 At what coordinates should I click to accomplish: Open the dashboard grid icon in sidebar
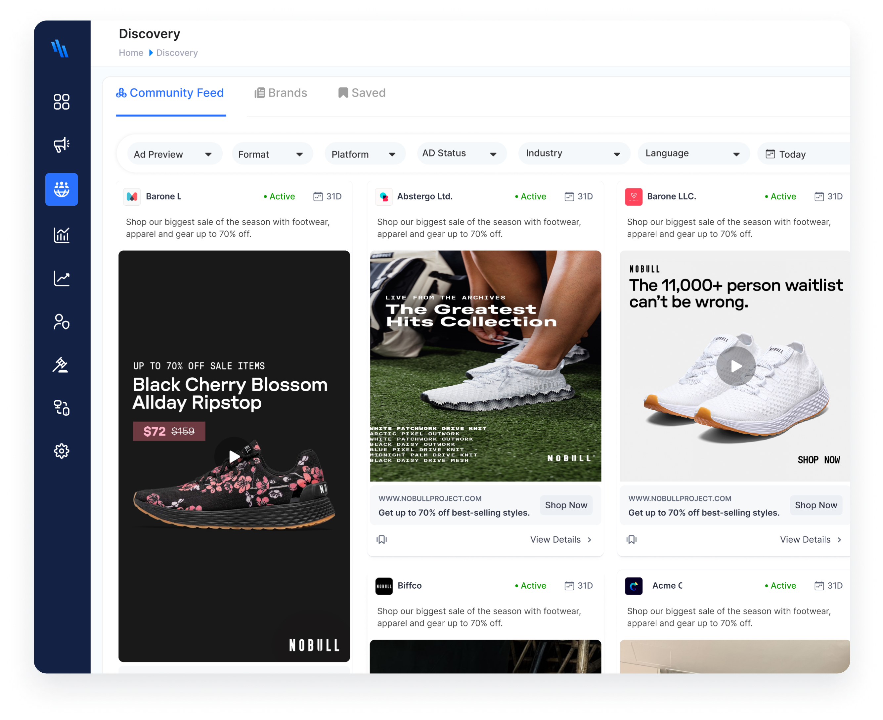click(x=62, y=102)
